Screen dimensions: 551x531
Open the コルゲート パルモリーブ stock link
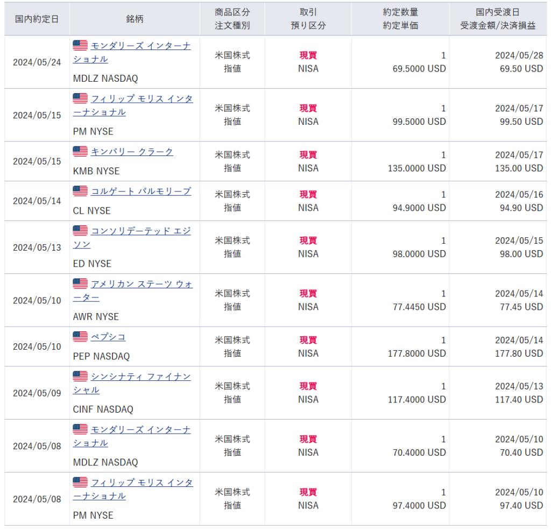tap(140, 192)
